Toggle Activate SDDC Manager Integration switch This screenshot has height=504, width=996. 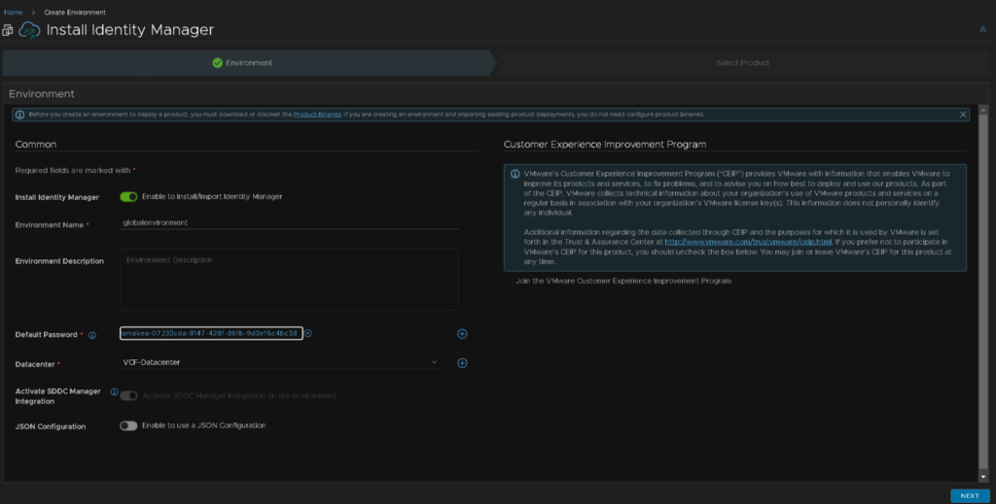tap(128, 395)
